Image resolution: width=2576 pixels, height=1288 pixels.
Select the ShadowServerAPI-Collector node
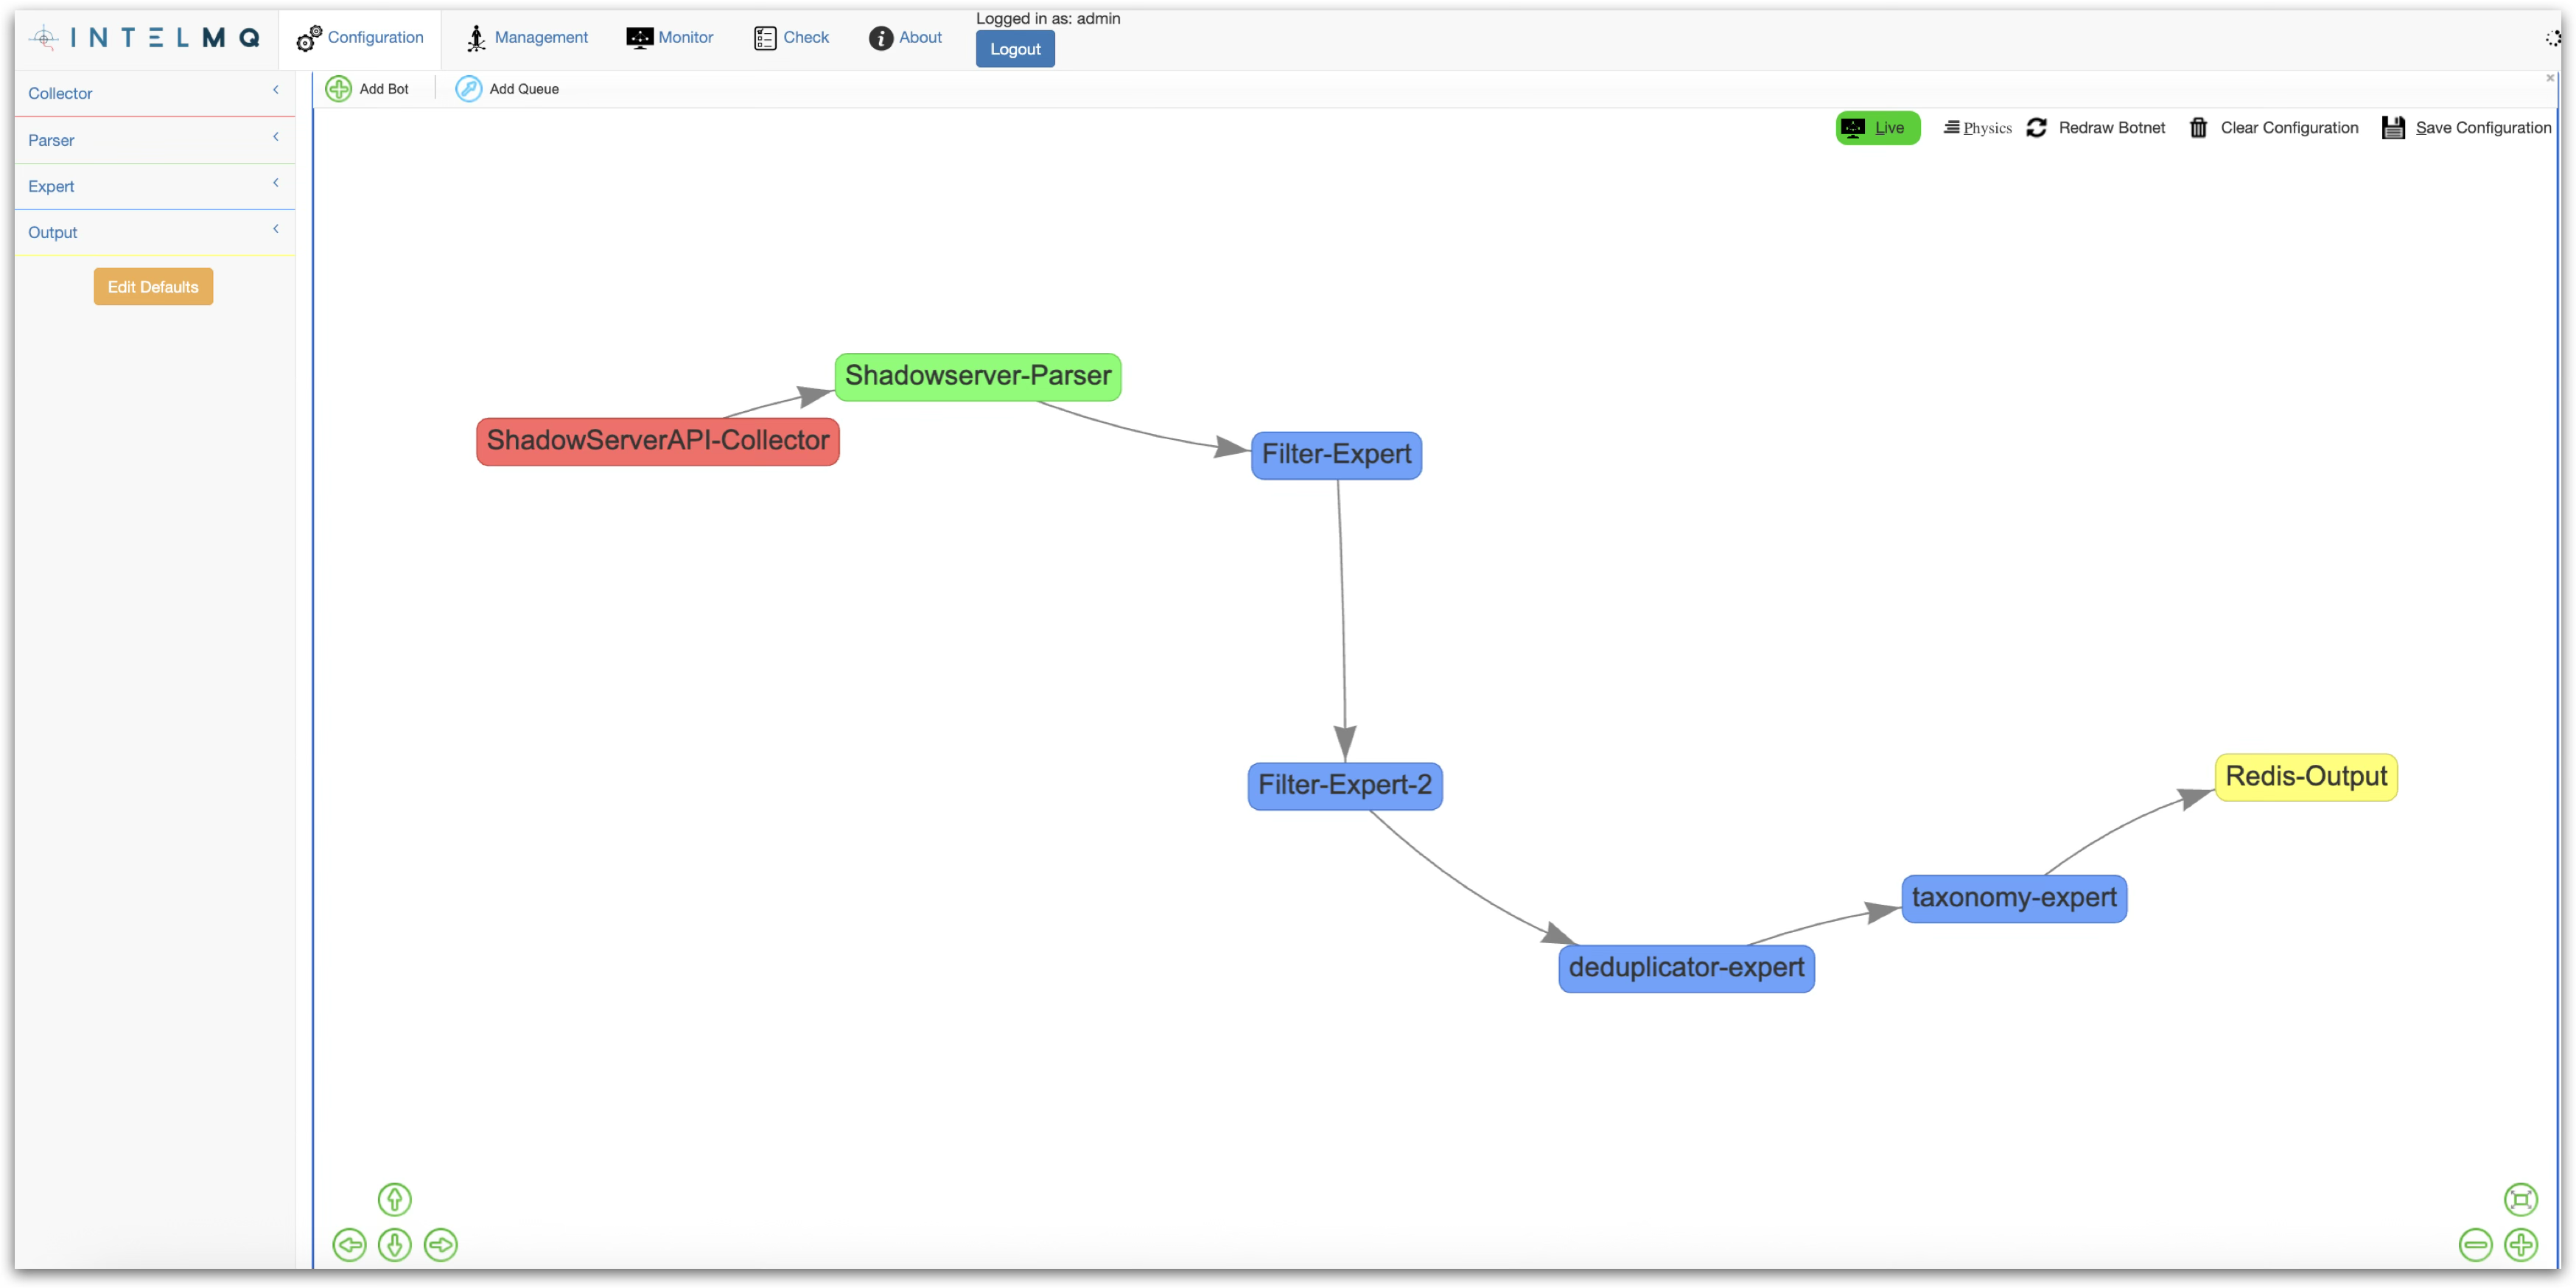(x=658, y=441)
